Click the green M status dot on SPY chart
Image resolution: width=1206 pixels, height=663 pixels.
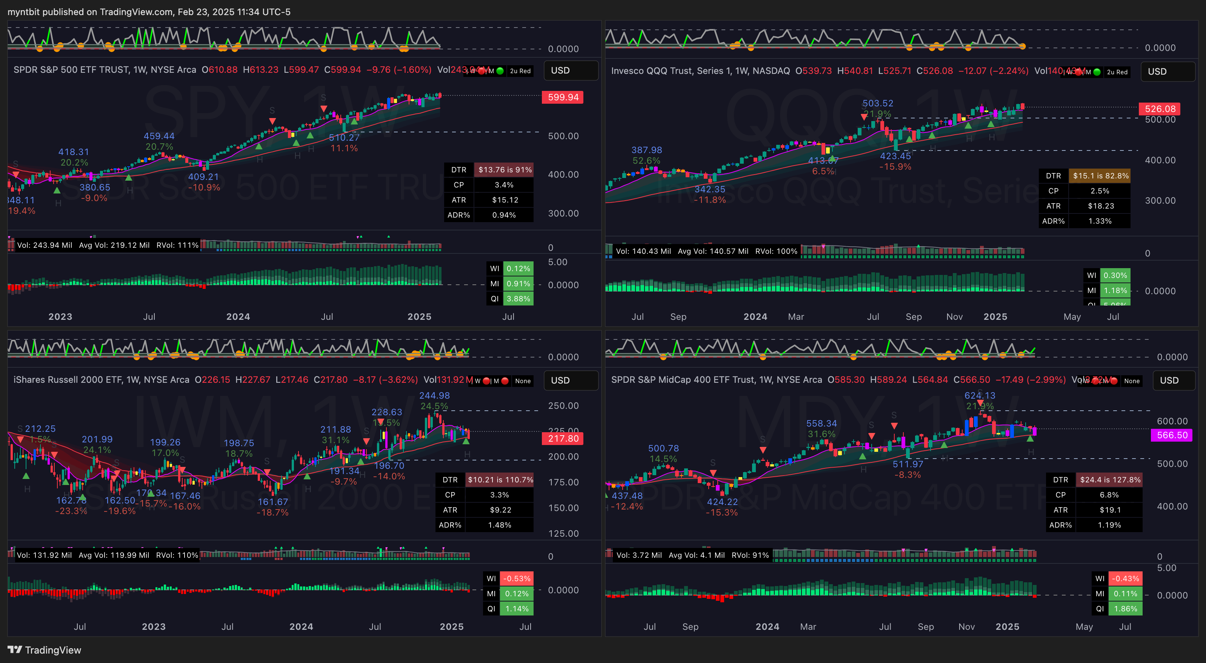point(500,71)
